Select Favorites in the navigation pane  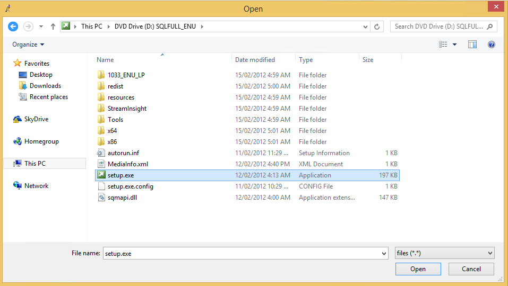pos(31,64)
